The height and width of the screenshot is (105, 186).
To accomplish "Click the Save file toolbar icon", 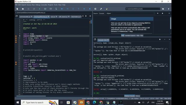I will [x=28, y=9].
